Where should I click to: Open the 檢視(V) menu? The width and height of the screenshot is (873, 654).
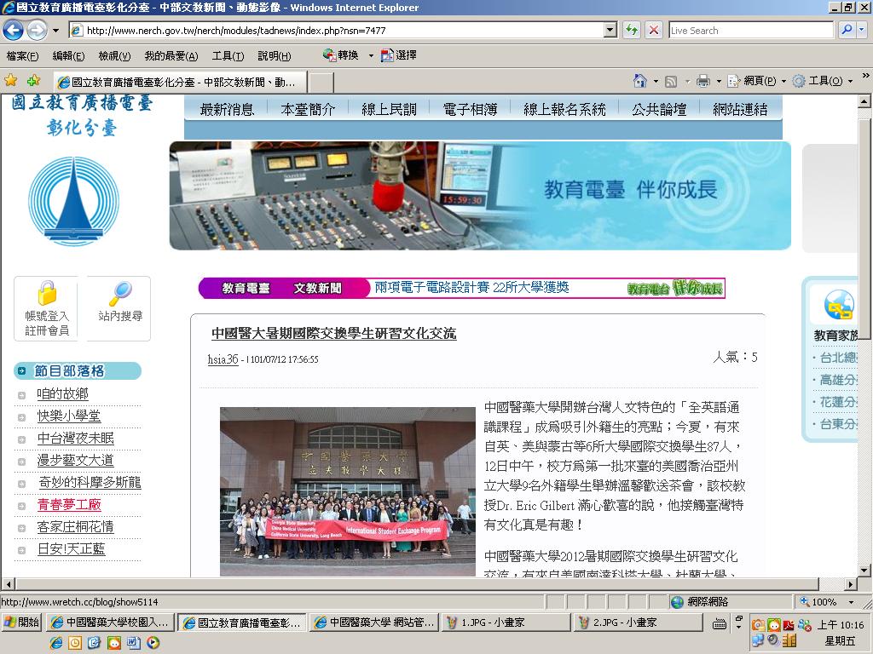(x=114, y=56)
